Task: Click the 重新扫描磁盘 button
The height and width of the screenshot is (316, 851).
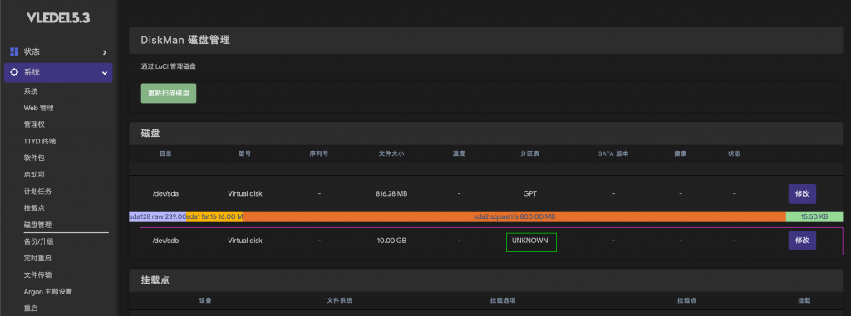Action: pyautogui.click(x=168, y=93)
